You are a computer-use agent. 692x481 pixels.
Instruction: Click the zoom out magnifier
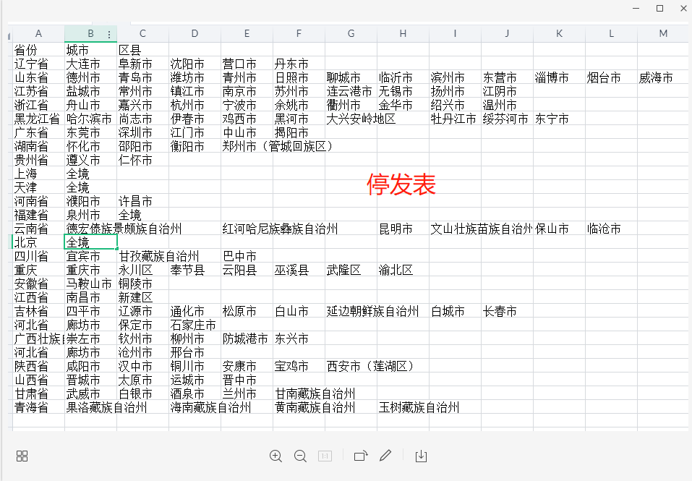point(300,456)
